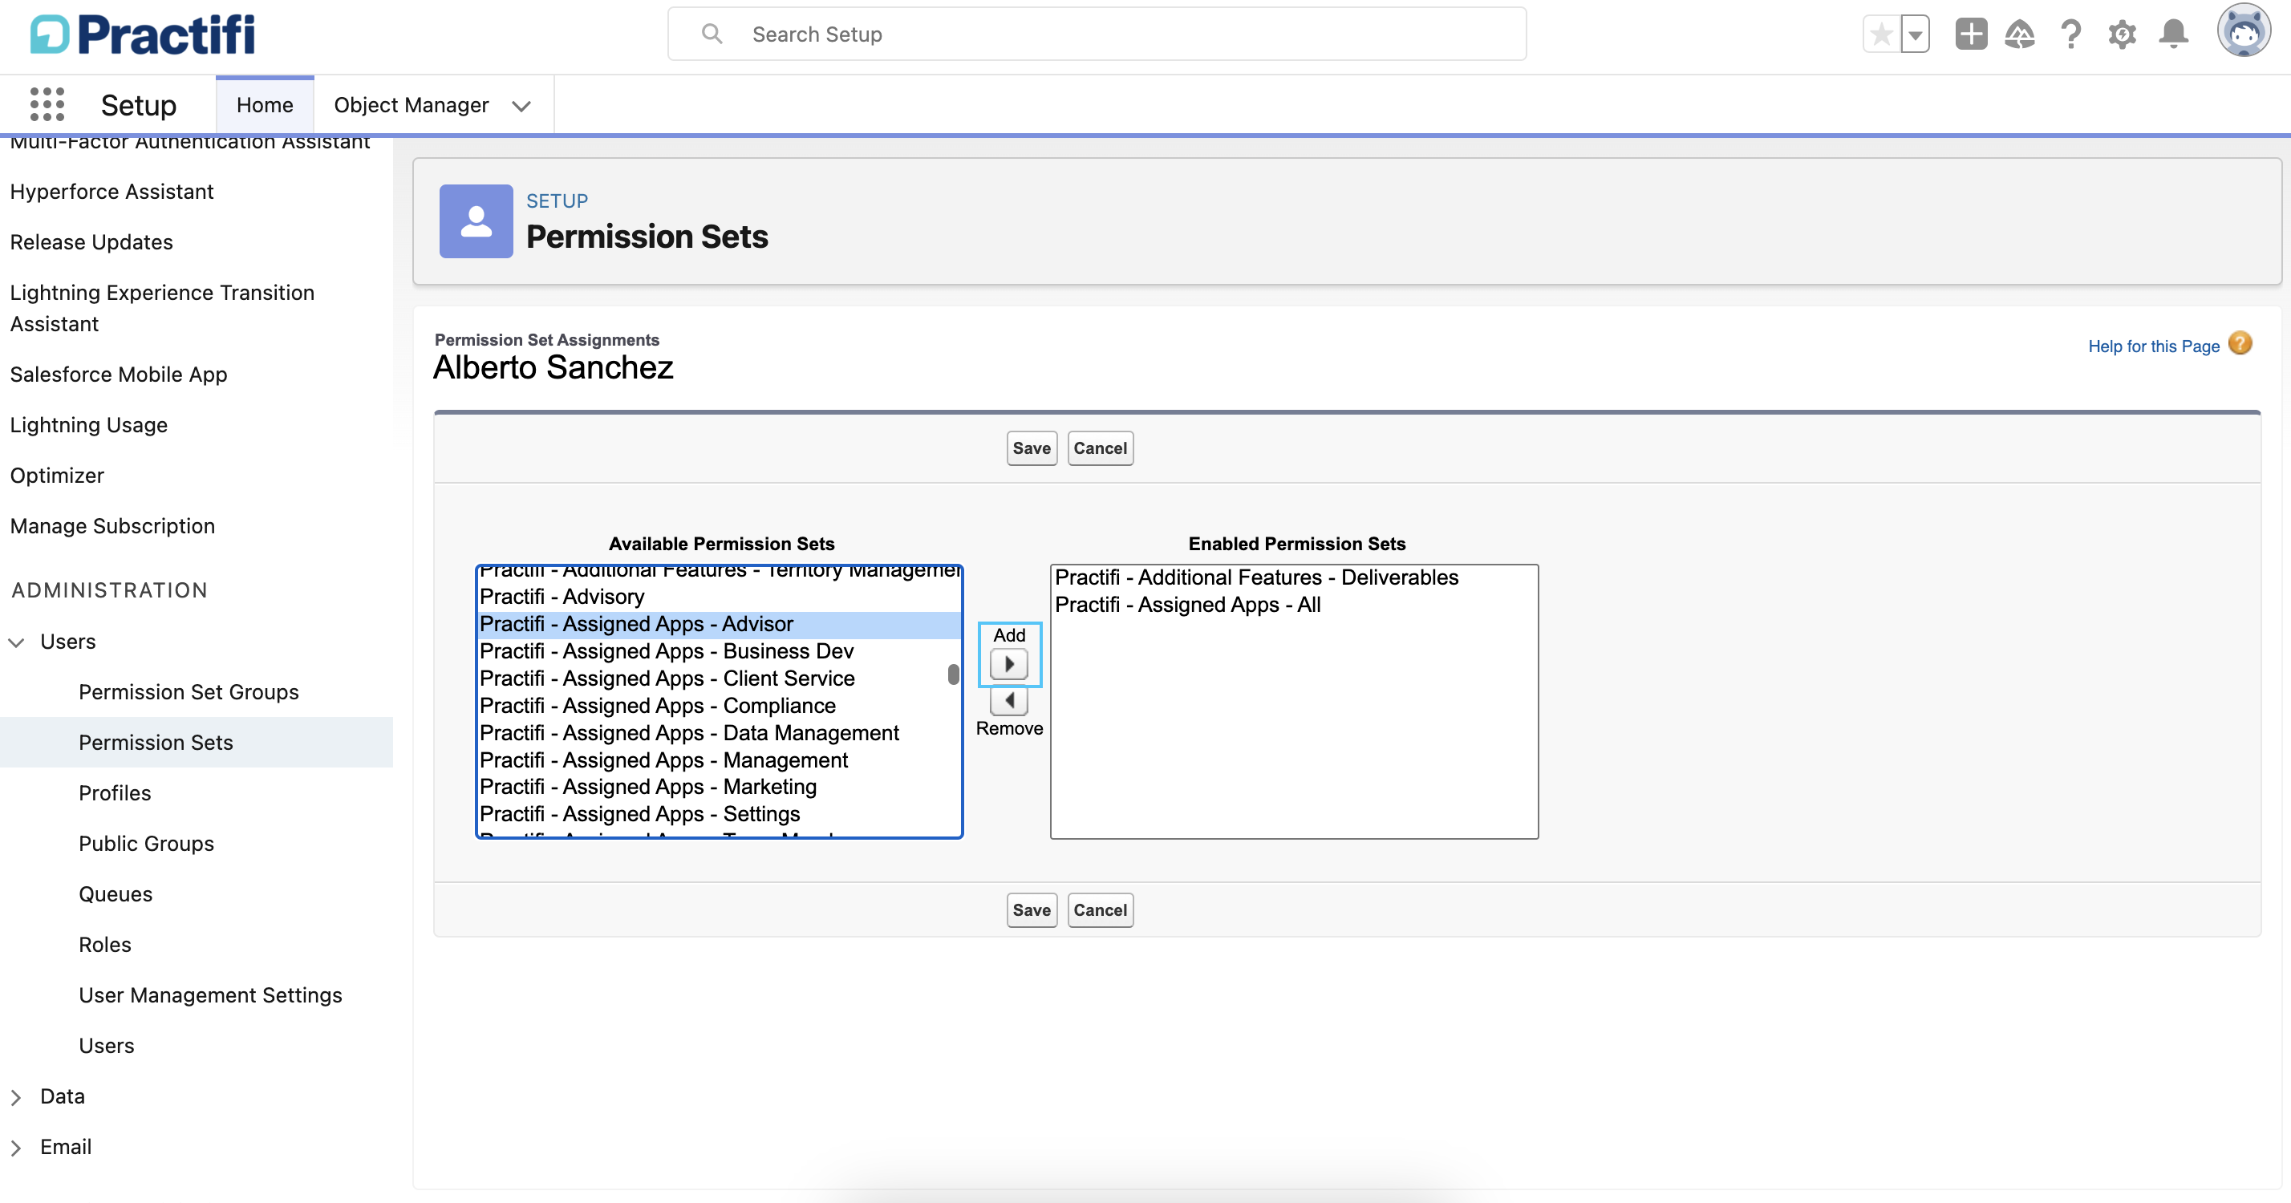Select Practifi - Assigned Apps - Advisor
Image resolution: width=2291 pixels, height=1203 pixels.
click(719, 624)
